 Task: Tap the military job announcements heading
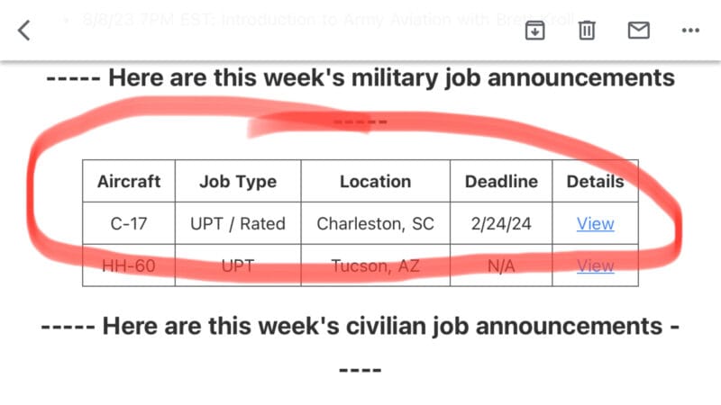point(360,77)
